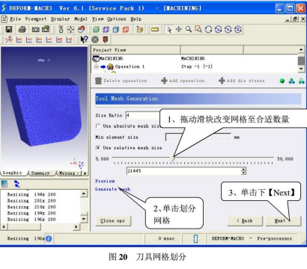Click the camera with grid capture icon
Viewport: 307px width, 269px height.
(x=46, y=29)
